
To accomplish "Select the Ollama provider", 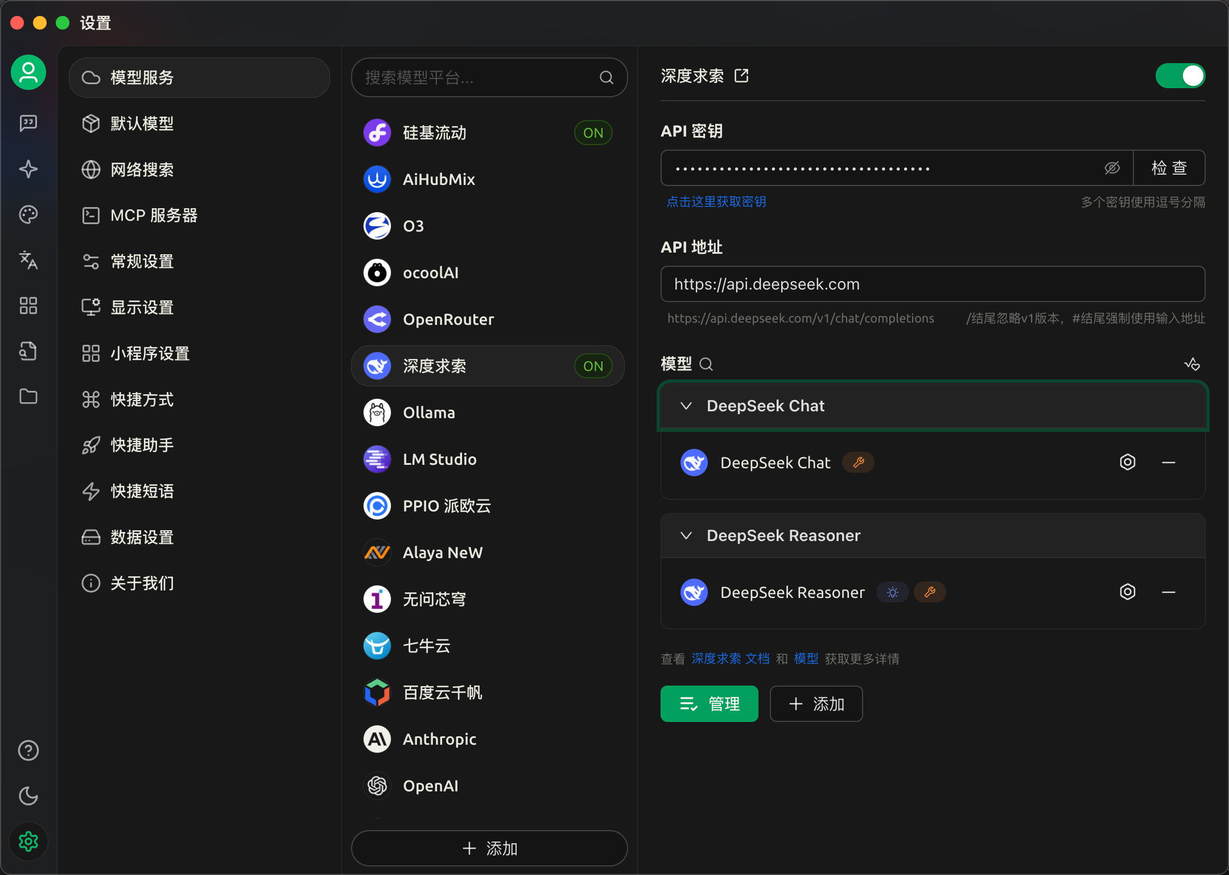I will coord(488,412).
